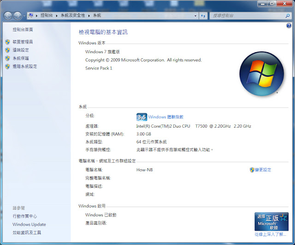Open the address bar history dropdown
The width and height of the screenshot is (295, 245).
coord(195,16)
